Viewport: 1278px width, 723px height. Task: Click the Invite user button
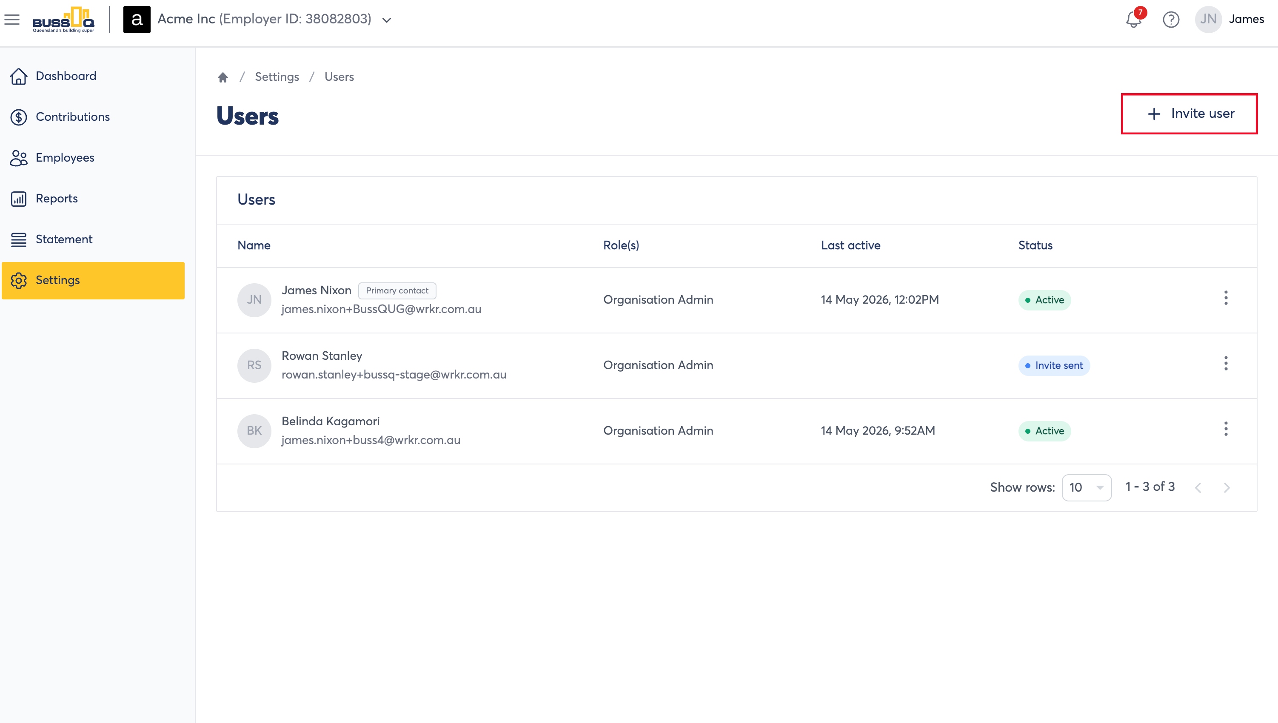coord(1189,114)
